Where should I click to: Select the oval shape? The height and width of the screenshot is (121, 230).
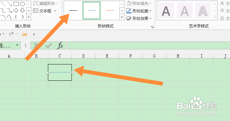coord(22,4)
